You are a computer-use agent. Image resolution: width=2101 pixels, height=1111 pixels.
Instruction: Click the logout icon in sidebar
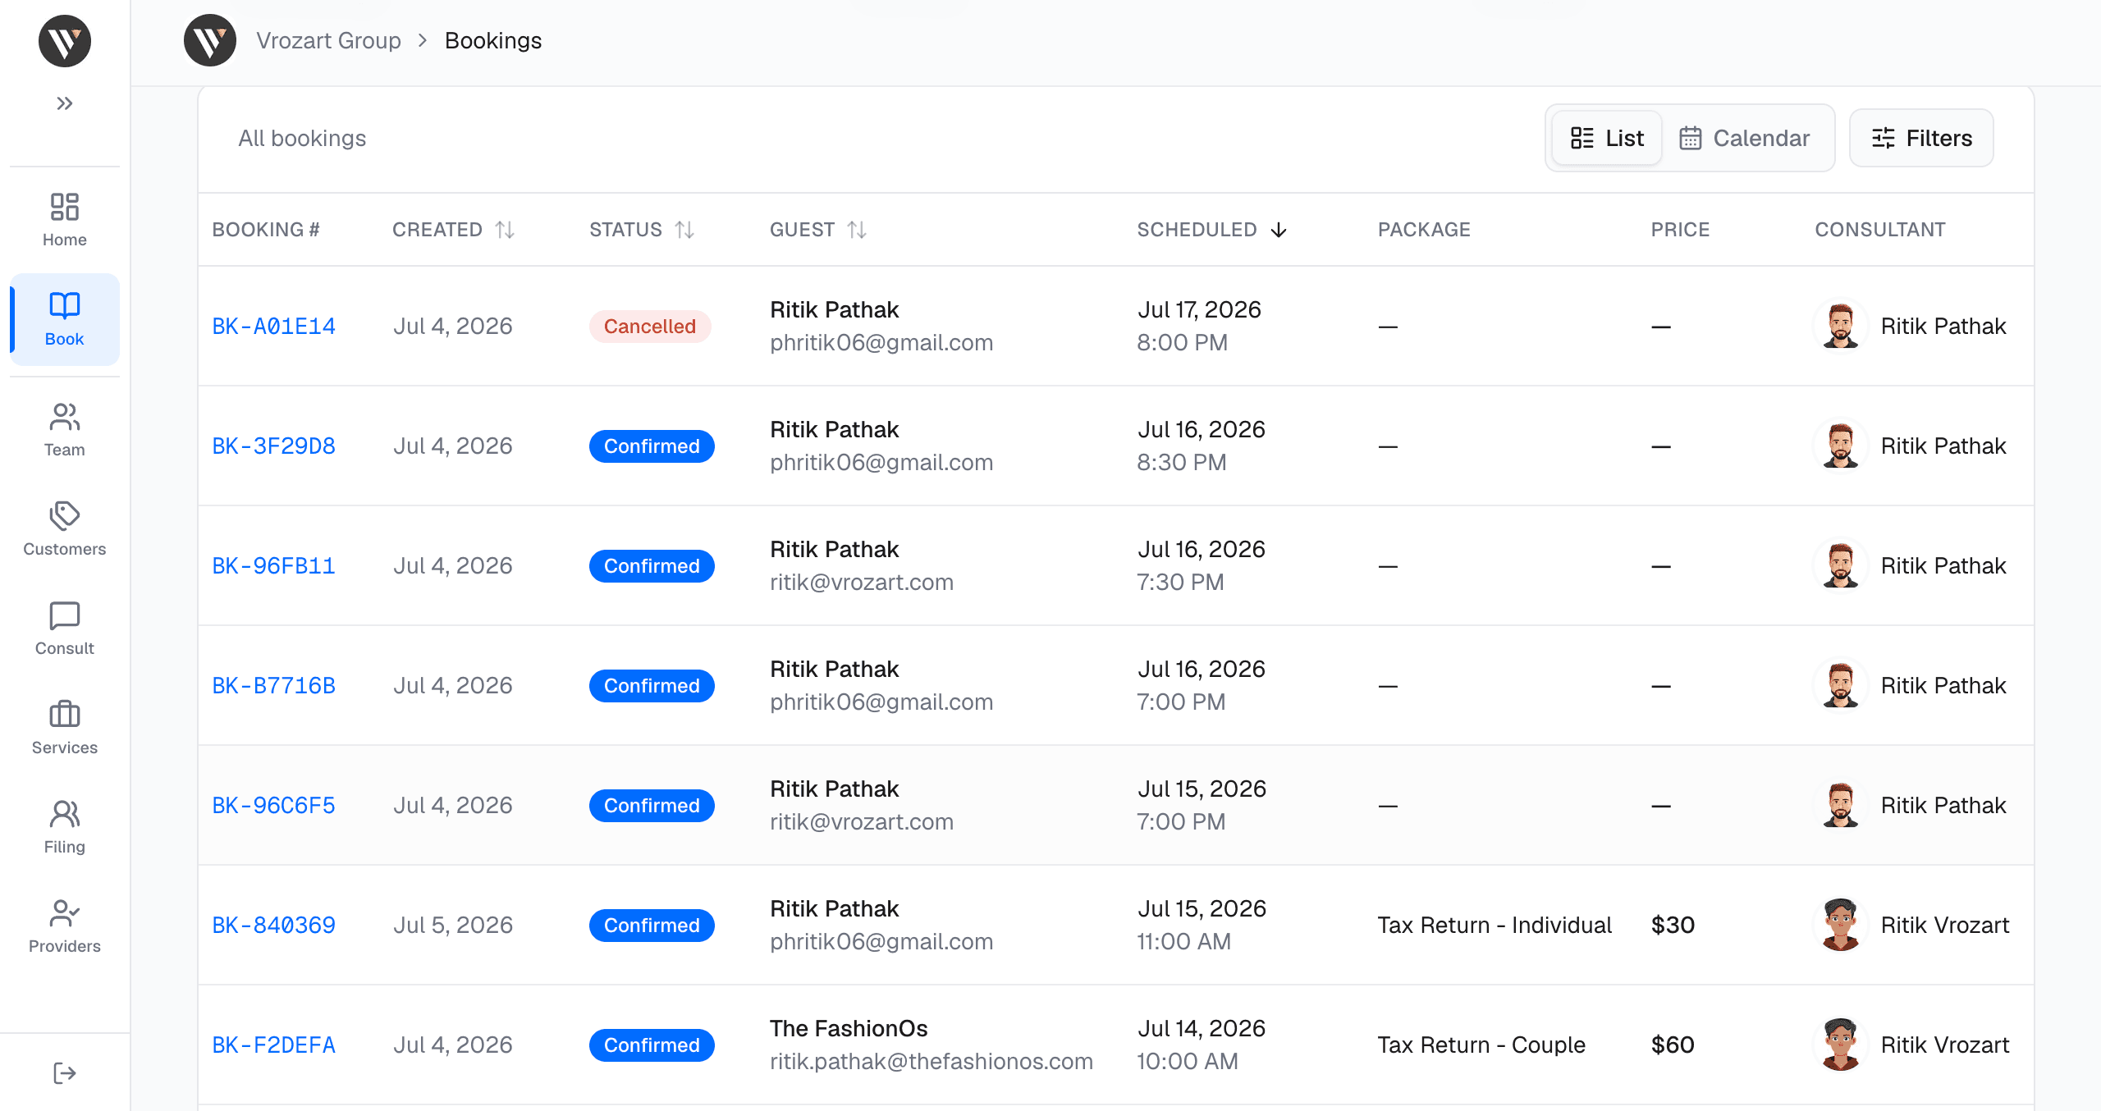pyautogui.click(x=65, y=1073)
